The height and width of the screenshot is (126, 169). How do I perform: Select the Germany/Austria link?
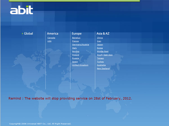(81, 45)
